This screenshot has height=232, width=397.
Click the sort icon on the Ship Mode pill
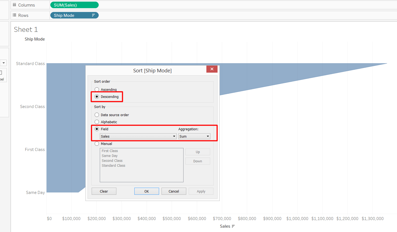coord(94,15)
